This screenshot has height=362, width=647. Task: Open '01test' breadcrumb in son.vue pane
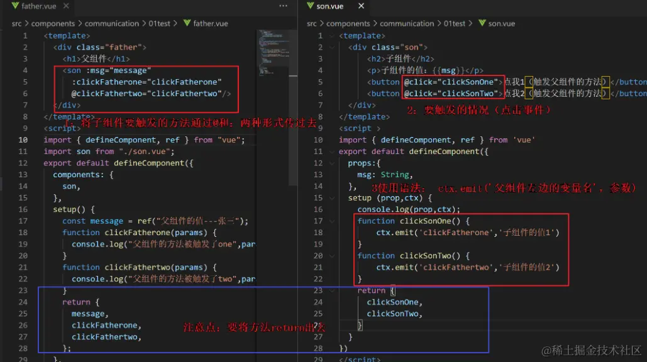coord(455,23)
